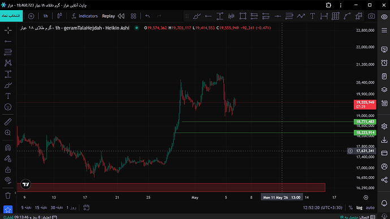Toggle stay in drawing mode
The image size is (390, 219).
[8, 159]
